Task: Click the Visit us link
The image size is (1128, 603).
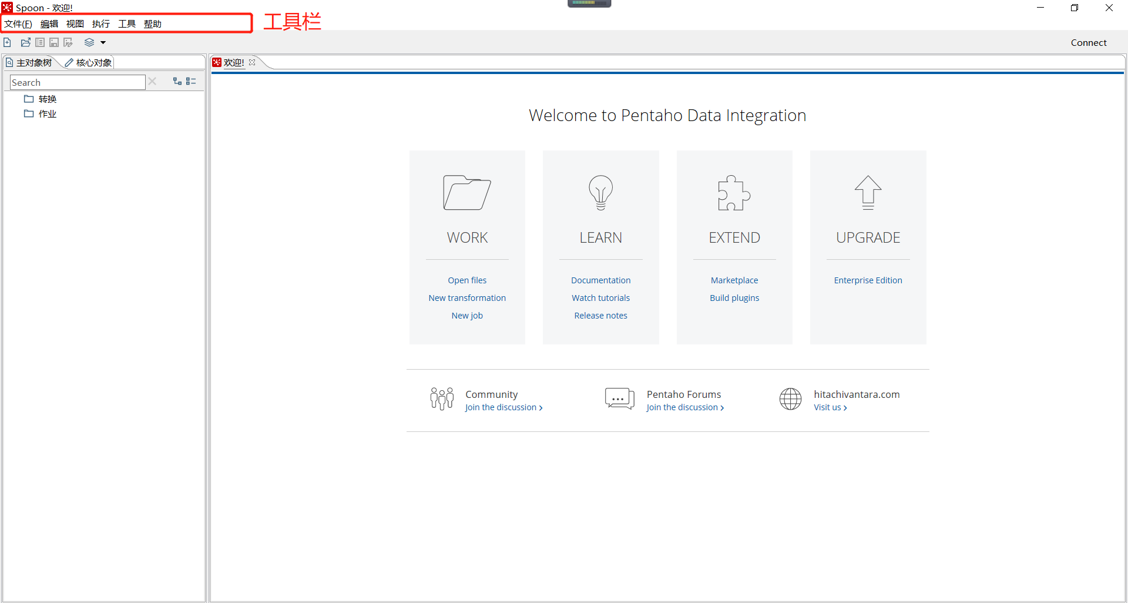Action: [x=830, y=407]
